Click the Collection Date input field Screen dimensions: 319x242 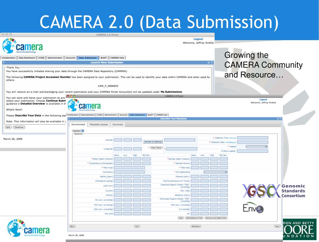point(253,142)
